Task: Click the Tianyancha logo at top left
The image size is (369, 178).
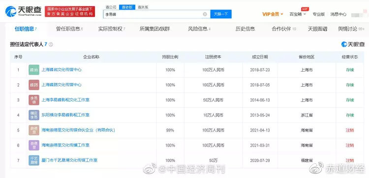Action: [x=23, y=11]
